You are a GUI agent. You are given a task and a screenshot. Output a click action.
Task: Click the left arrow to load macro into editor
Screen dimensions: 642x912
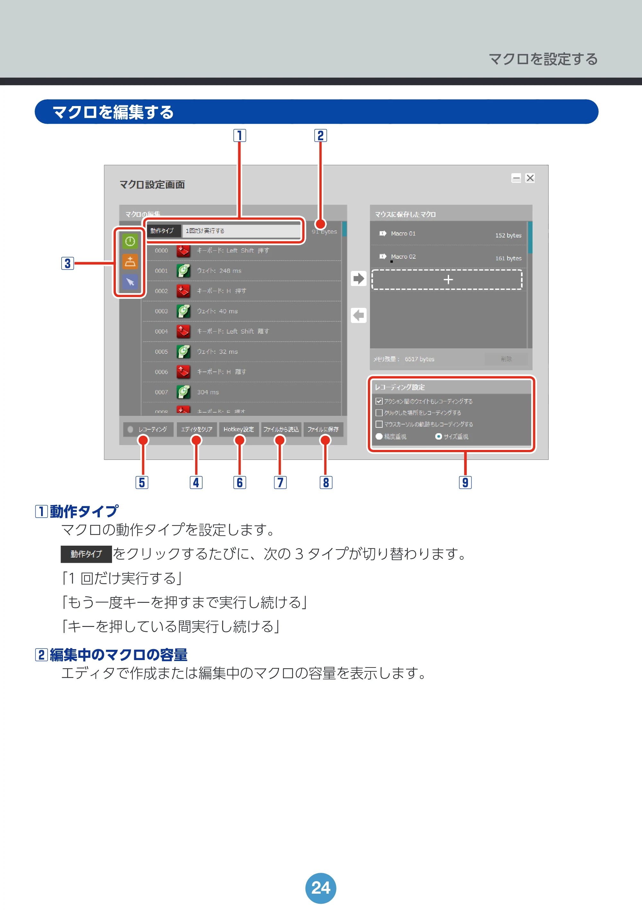(358, 315)
